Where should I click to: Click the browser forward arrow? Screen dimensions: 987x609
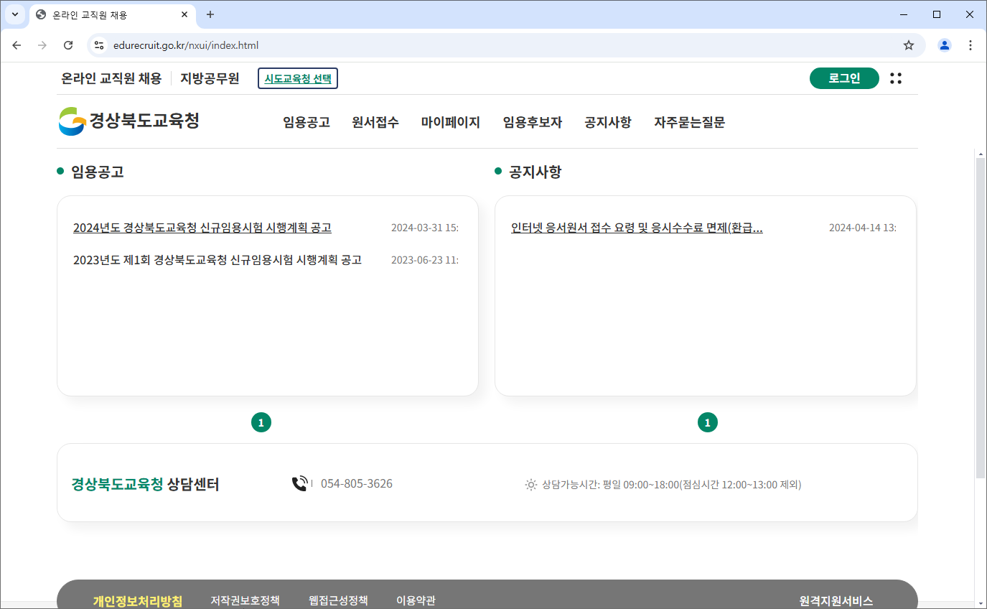pos(42,45)
